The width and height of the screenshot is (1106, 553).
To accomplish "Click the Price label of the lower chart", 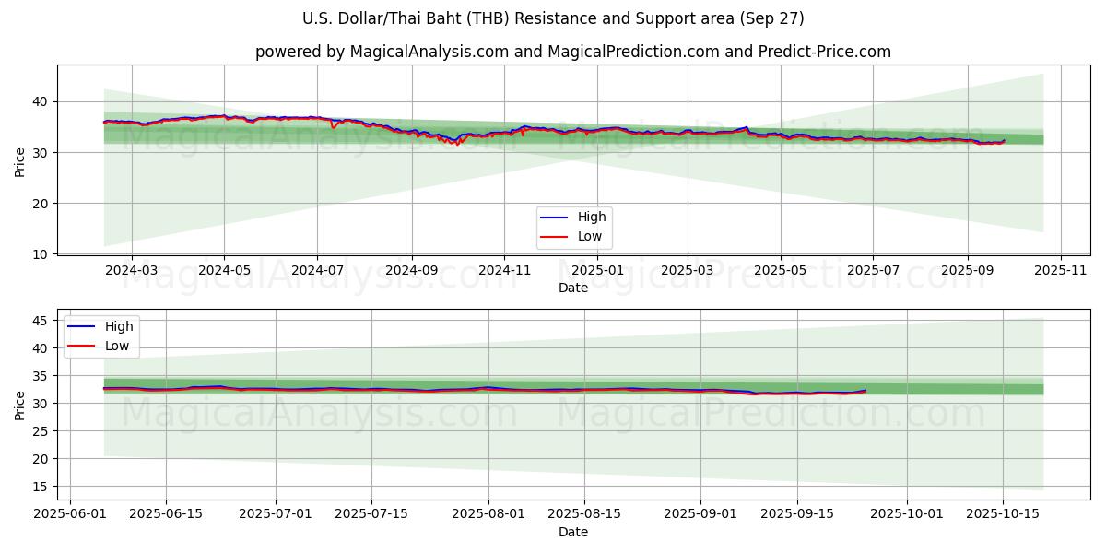I will click(20, 404).
